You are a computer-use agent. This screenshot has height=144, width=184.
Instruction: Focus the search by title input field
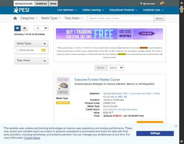click(120, 18)
